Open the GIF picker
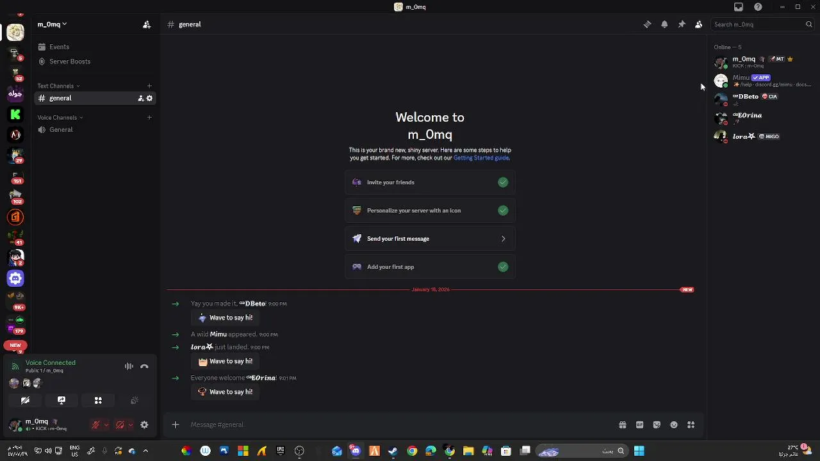 [639, 425]
